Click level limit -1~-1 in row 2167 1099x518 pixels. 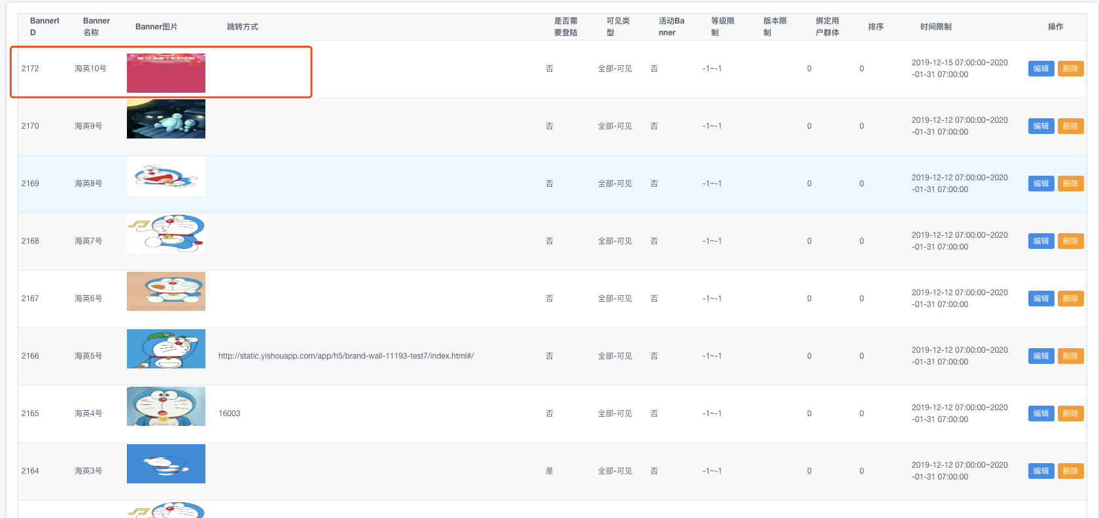point(712,299)
